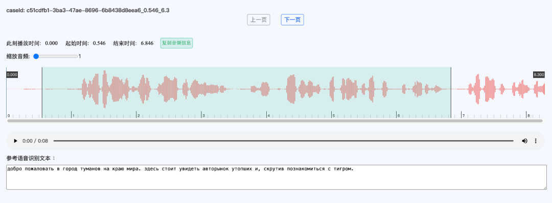The image size is (552, 203).
Task: Click the caseId text at top
Action: click(x=88, y=10)
